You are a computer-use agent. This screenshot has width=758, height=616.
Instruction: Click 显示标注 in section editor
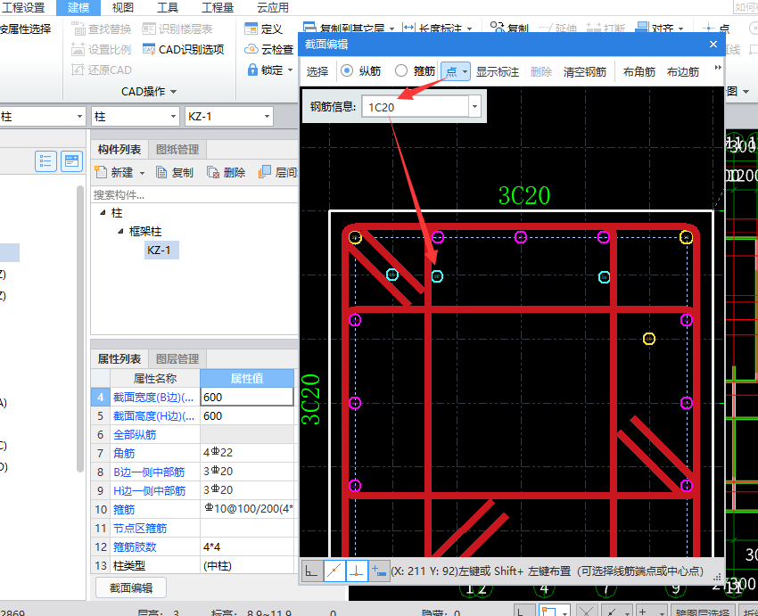coord(498,71)
